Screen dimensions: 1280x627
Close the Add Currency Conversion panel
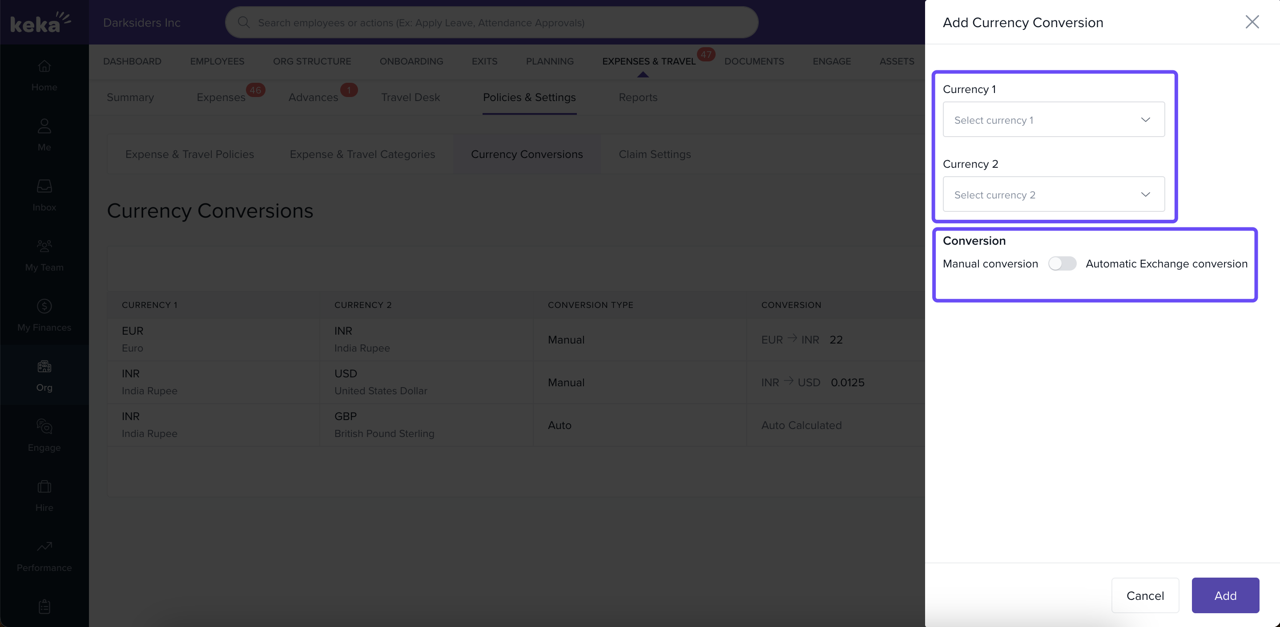click(1252, 22)
